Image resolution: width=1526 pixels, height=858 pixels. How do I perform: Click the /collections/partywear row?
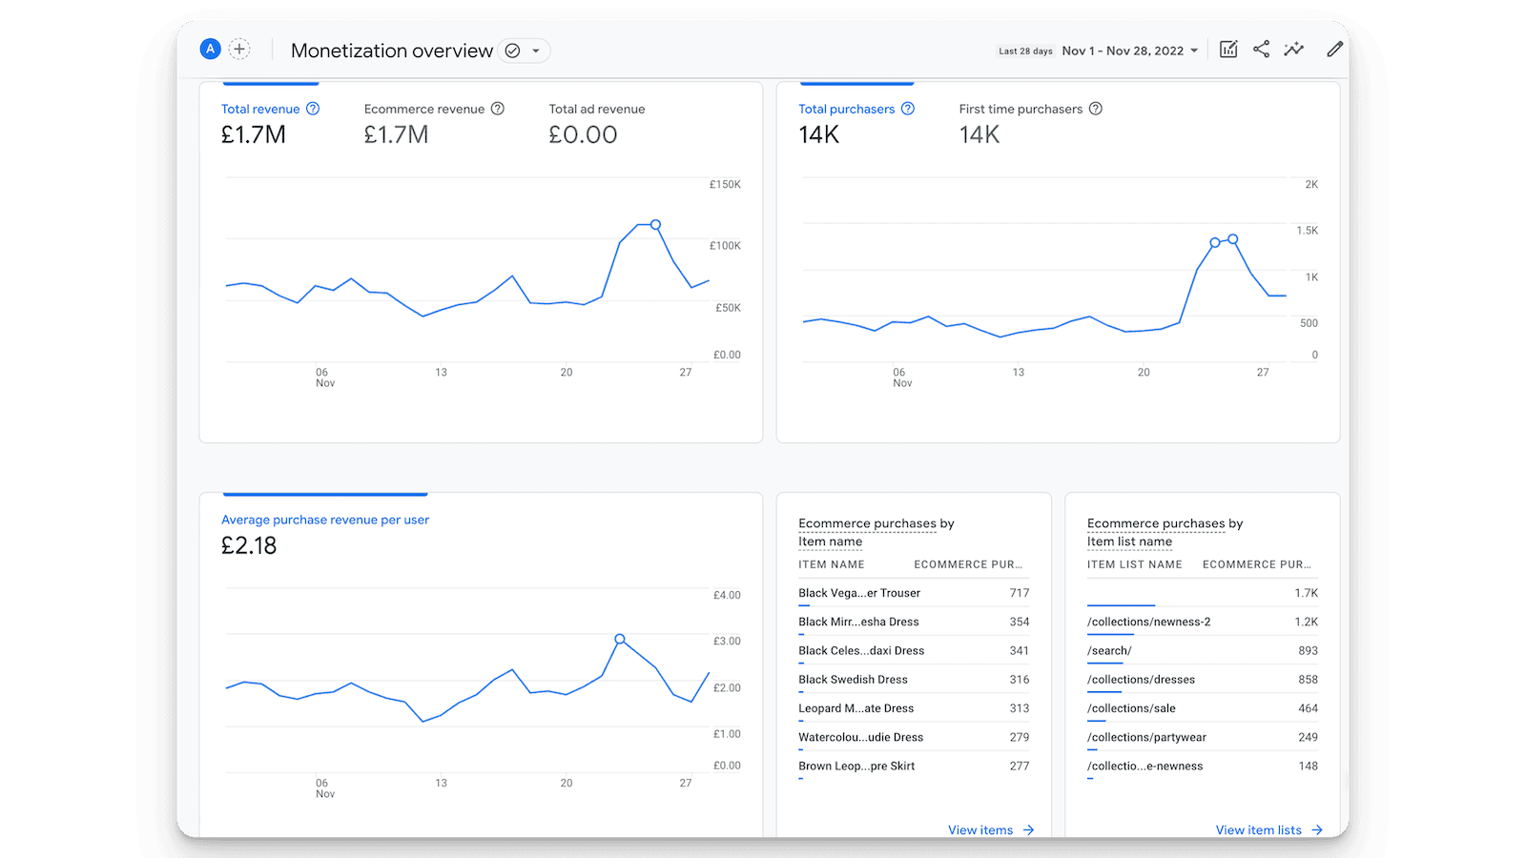click(1203, 737)
